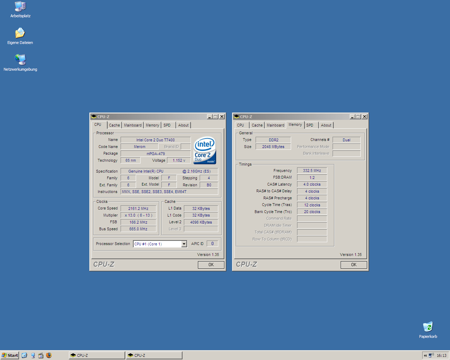Switch to Cache tab in right CPU-Z window
Screen dimensions: 450x360
click(257, 125)
